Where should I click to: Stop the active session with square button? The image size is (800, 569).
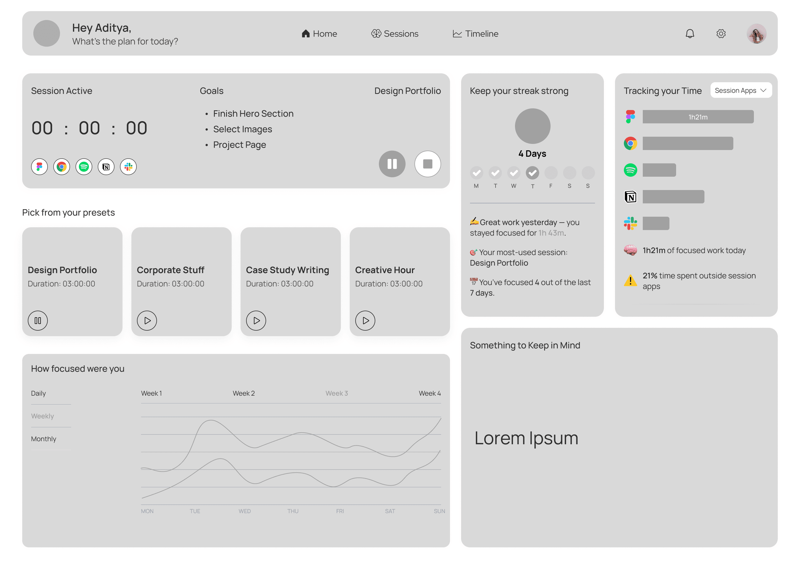[427, 164]
